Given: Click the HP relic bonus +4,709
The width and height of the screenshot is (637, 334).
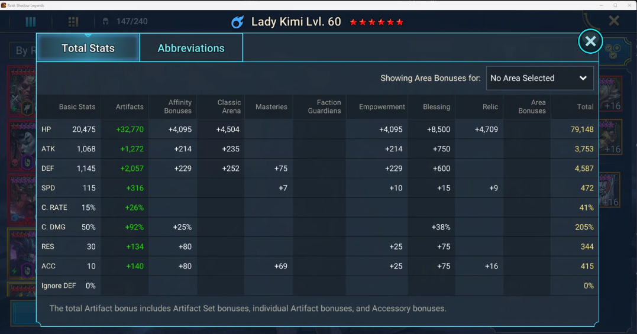Looking at the screenshot, I should pos(486,129).
